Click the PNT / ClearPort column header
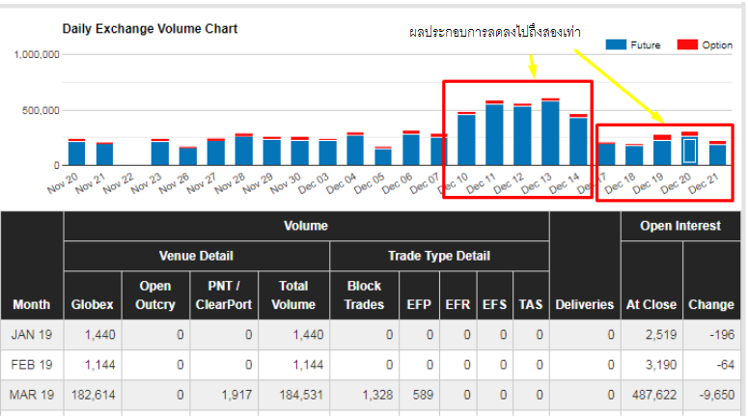 point(224,294)
